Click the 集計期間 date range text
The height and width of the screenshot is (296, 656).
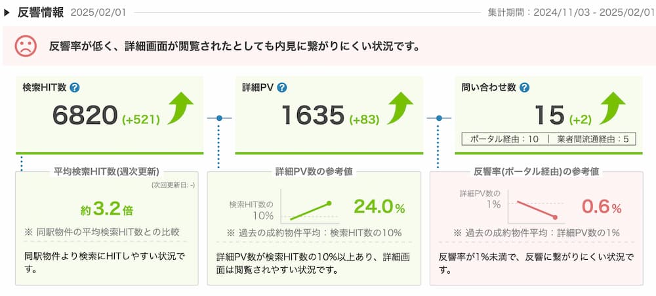[x=571, y=12]
